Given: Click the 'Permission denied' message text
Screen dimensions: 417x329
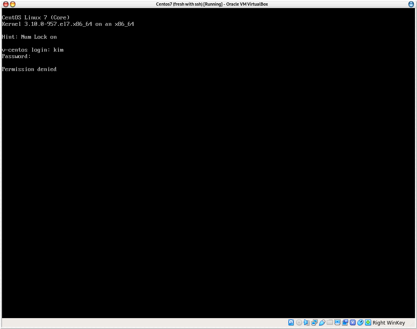Looking at the screenshot, I should tap(29, 69).
